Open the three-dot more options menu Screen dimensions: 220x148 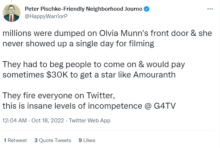[210, 9]
